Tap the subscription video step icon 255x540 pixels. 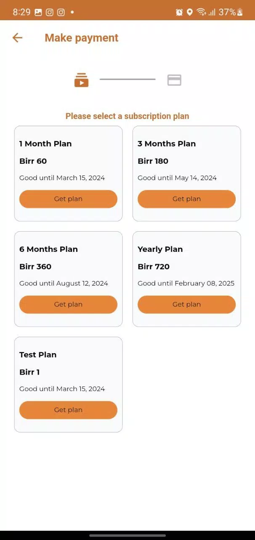click(81, 80)
